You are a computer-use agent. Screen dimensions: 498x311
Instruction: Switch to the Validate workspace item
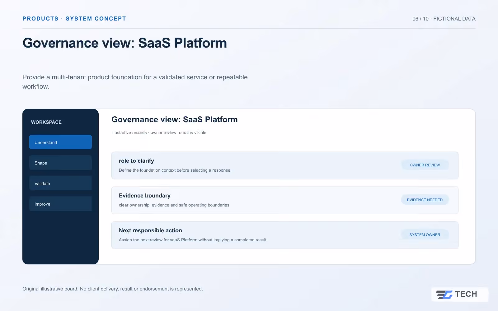pyautogui.click(x=60, y=183)
